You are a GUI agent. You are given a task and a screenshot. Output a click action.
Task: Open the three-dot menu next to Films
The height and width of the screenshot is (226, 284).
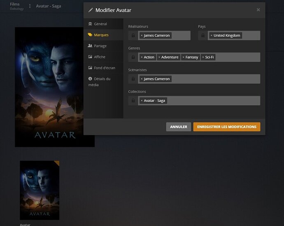(30, 6)
